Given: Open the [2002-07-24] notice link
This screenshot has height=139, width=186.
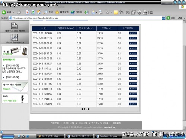Looking at the screenshot, I should tap(13, 77).
